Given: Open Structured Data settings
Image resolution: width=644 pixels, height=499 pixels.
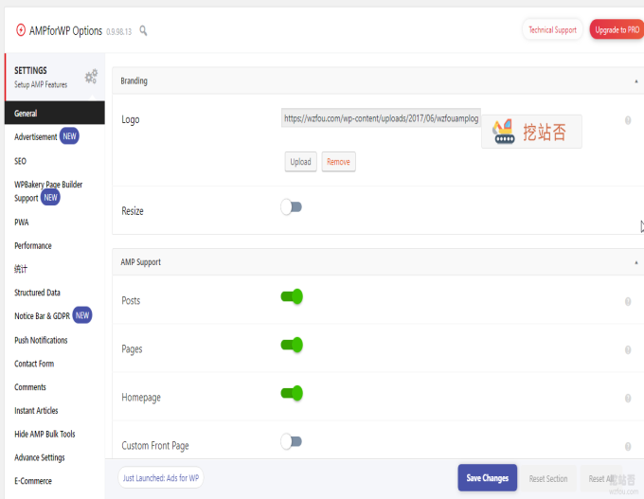Looking at the screenshot, I should click(37, 293).
